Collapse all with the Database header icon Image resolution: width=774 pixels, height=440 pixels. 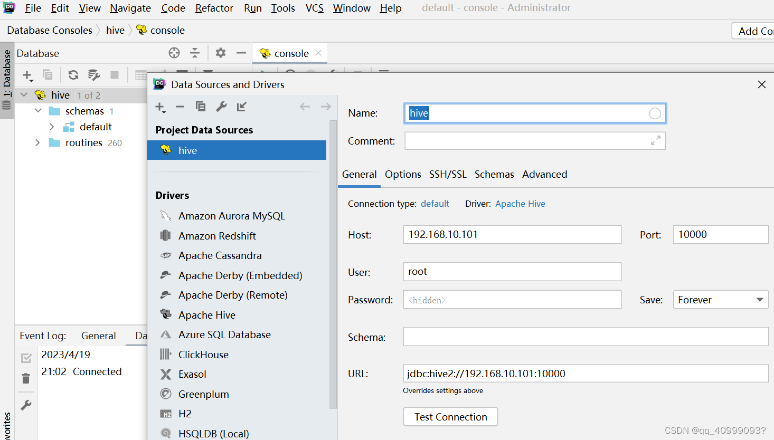click(195, 53)
